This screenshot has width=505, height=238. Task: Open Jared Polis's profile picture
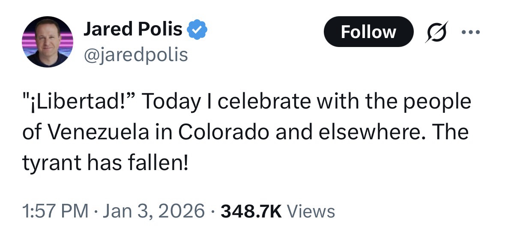tap(48, 42)
